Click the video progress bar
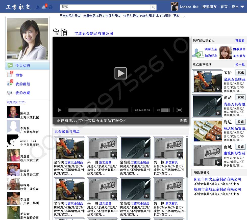Screen dimensions: 247x220 coord(98,110)
